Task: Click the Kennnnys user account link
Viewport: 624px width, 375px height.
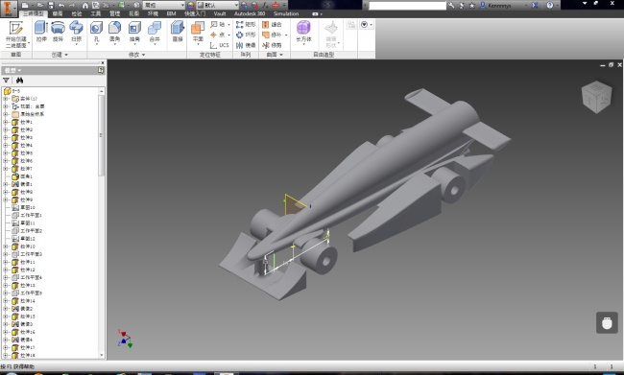Action: (499, 6)
